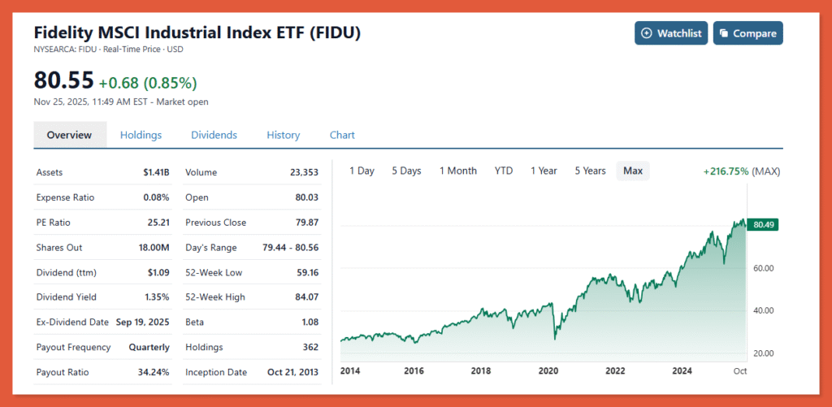Select the Overview tab

coord(70,135)
